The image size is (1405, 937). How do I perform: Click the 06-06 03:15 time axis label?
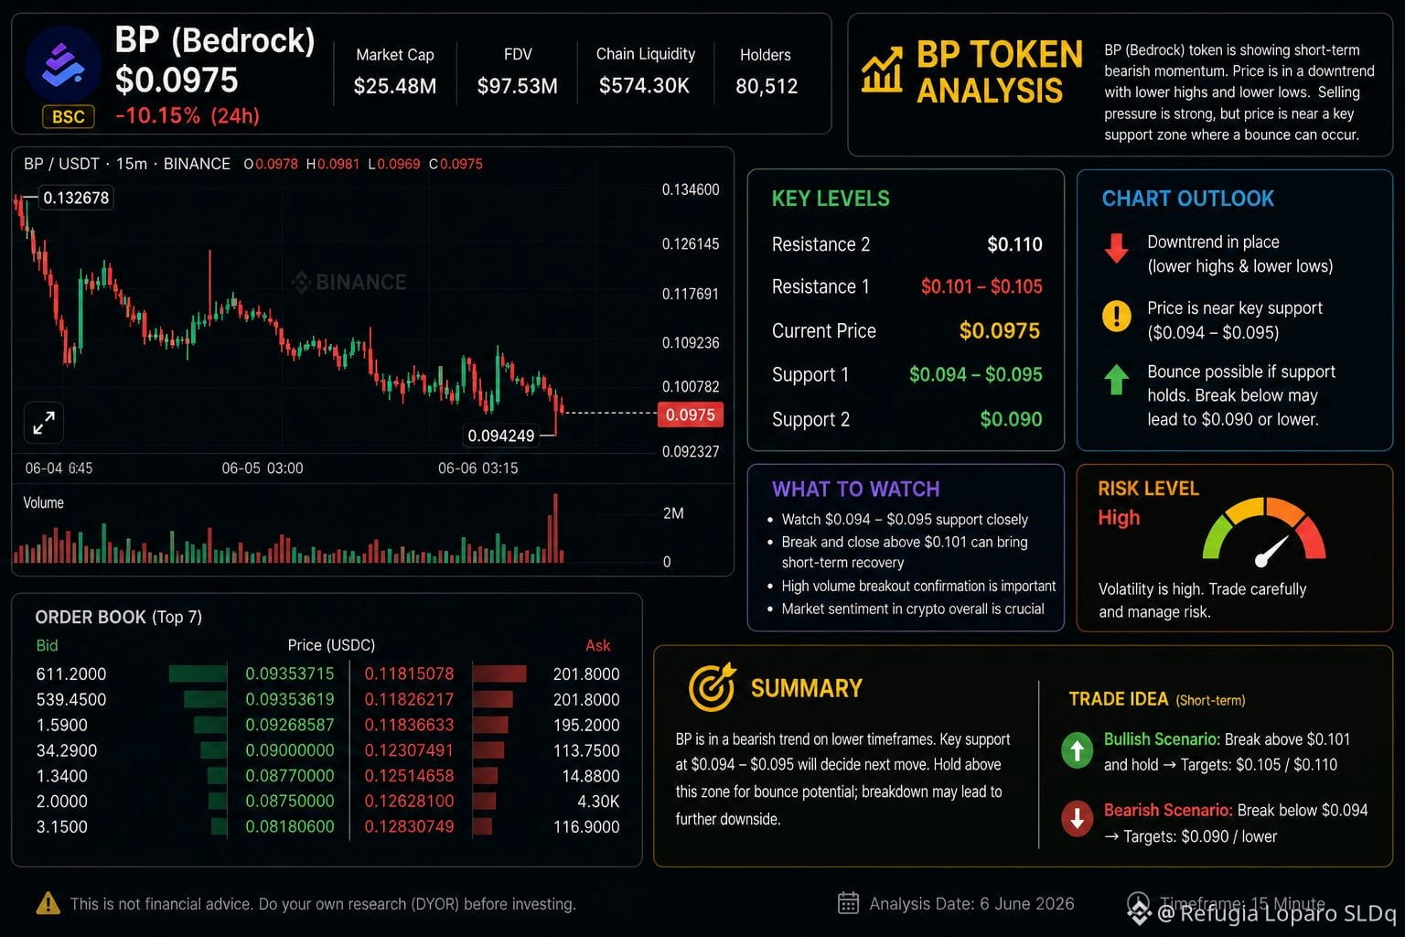pyautogui.click(x=477, y=468)
